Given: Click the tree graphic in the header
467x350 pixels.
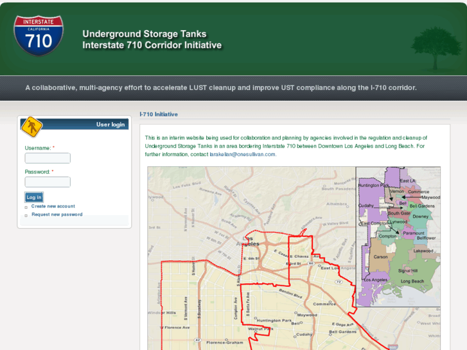Looking at the screenshot, I should coord(435,48).
